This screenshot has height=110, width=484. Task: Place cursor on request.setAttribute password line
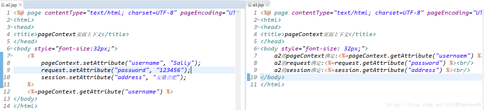(x=116, y=70)
